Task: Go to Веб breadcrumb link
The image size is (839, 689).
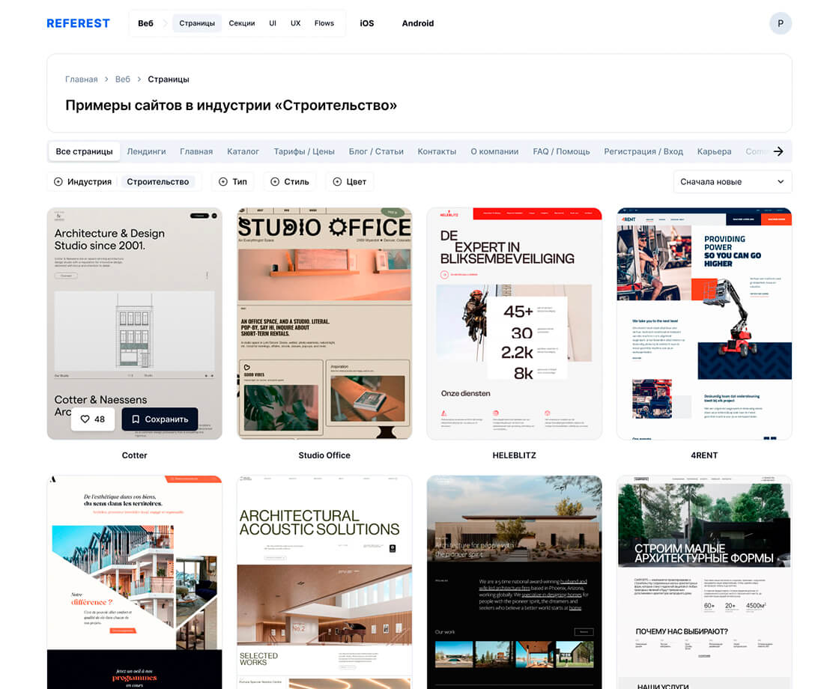Action: [123, 79]
